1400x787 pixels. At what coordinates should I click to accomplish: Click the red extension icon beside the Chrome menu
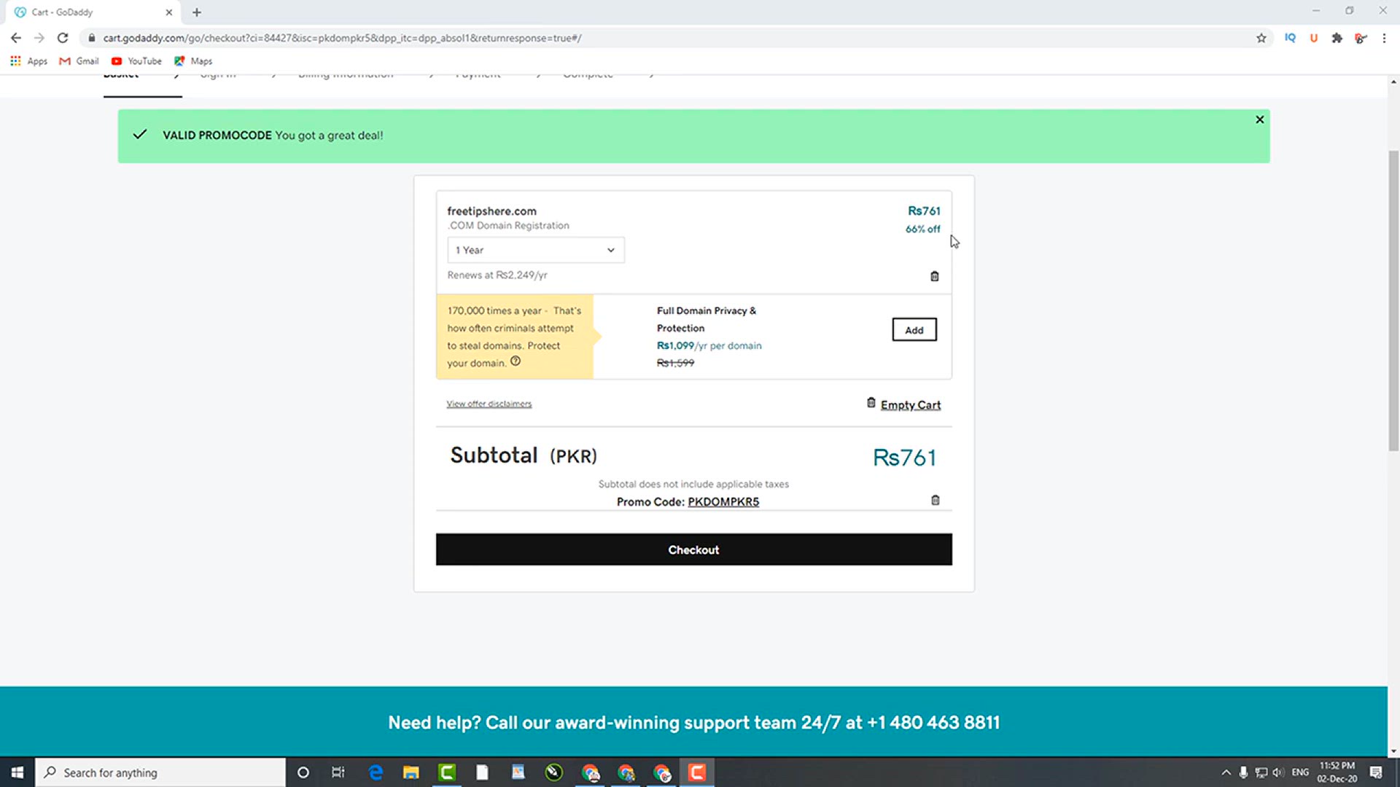1361,38
